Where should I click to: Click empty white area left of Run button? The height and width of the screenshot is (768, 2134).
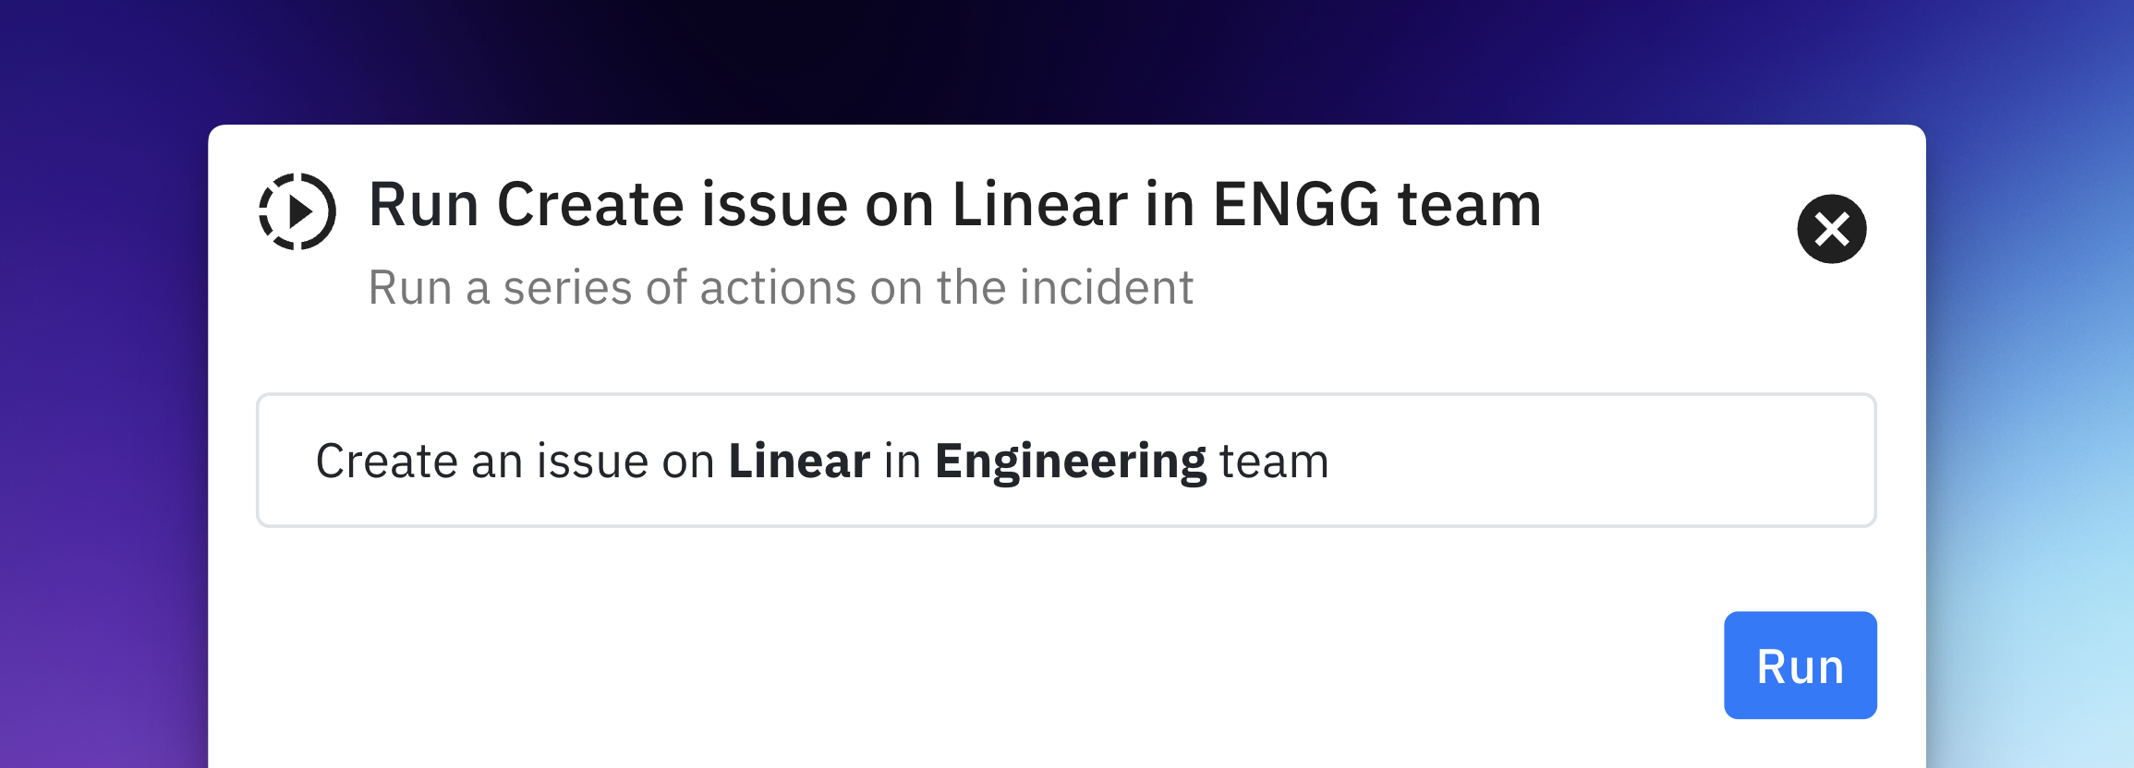tap(1016, 665)
